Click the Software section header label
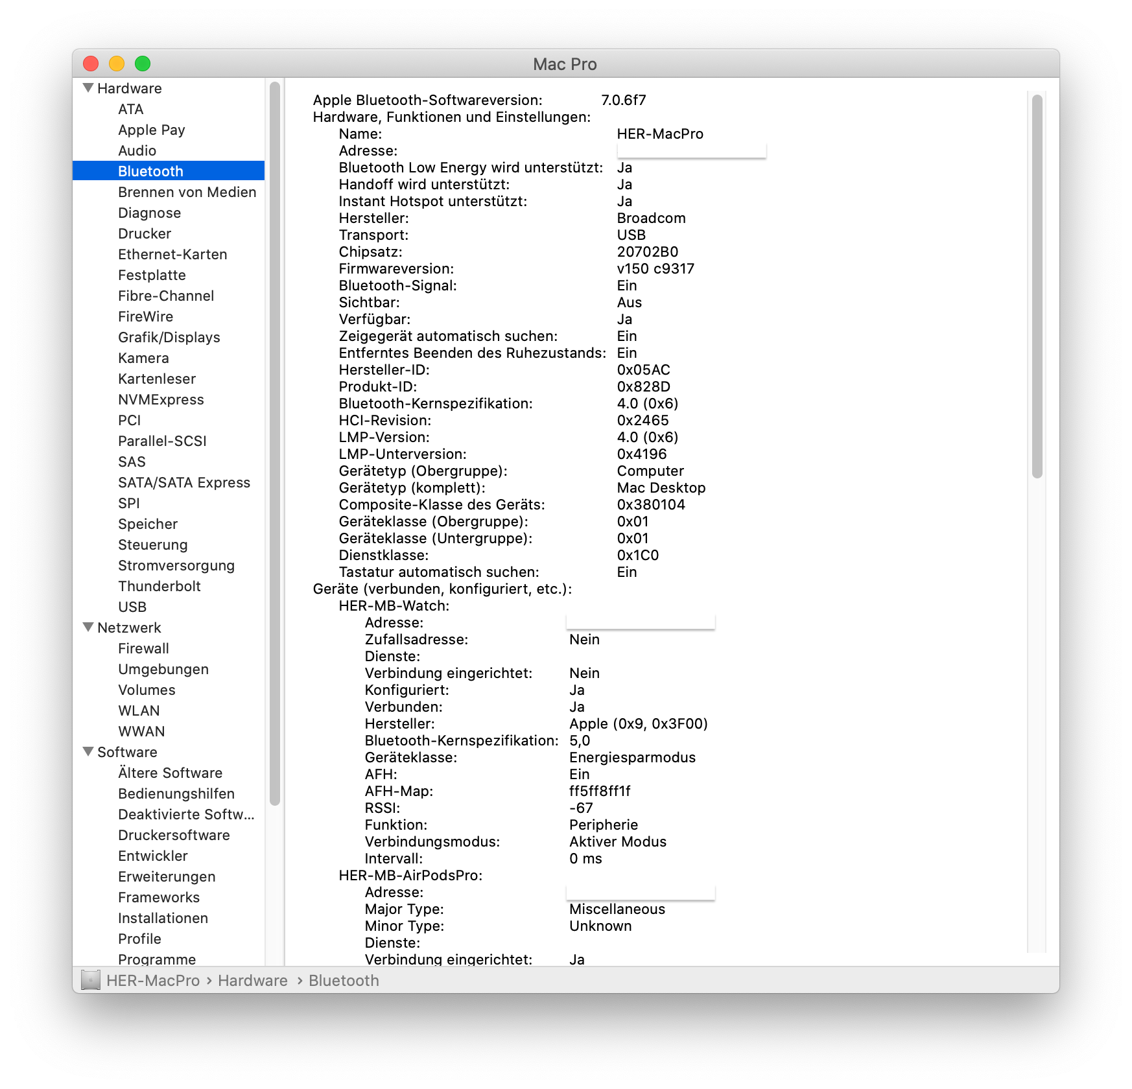This screenshot has width=1132, height=1089. [x=127, y=752]
